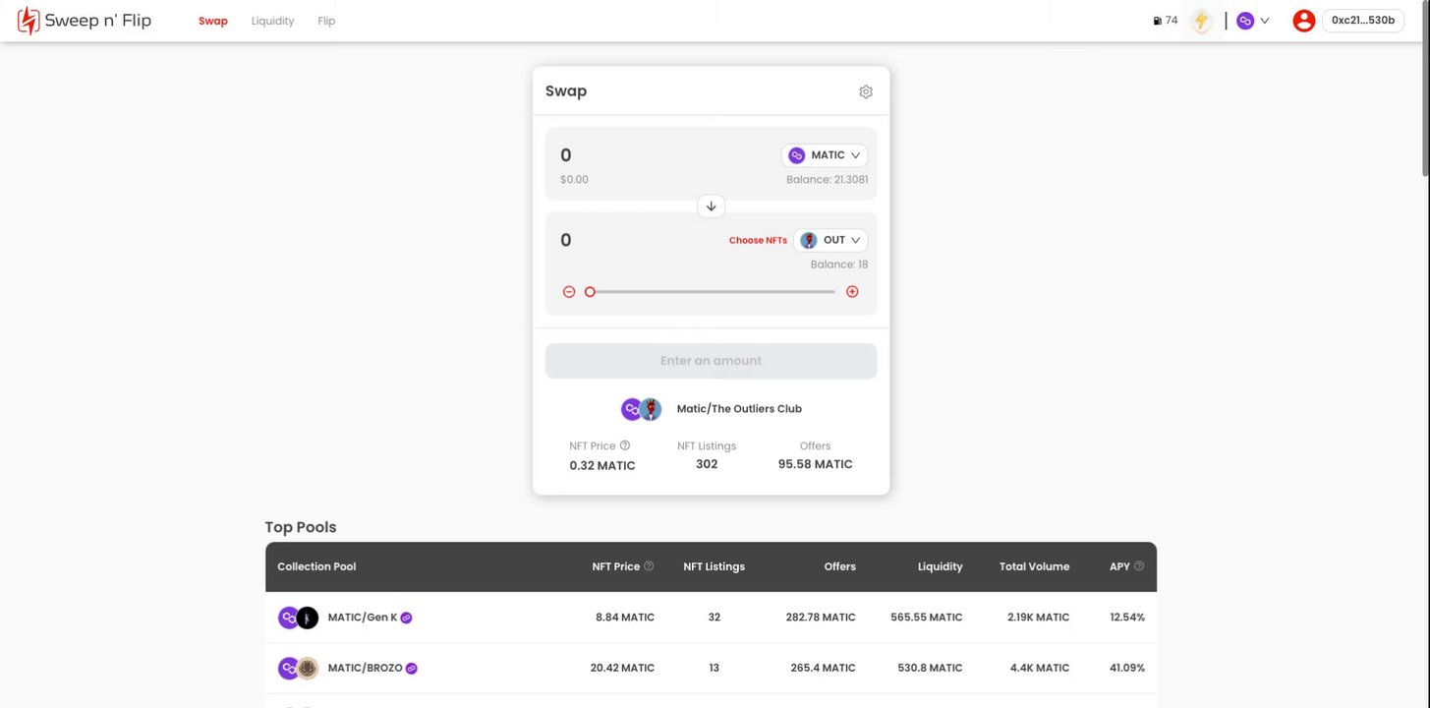Image resolution: width=1430 pixels, height=708 pixels.
Task: Click the MATIC/Gen K pair icon
Action: [299, 618]
